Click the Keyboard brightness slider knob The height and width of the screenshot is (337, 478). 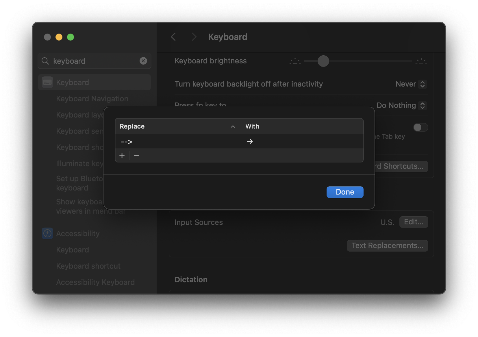(323, 61)
